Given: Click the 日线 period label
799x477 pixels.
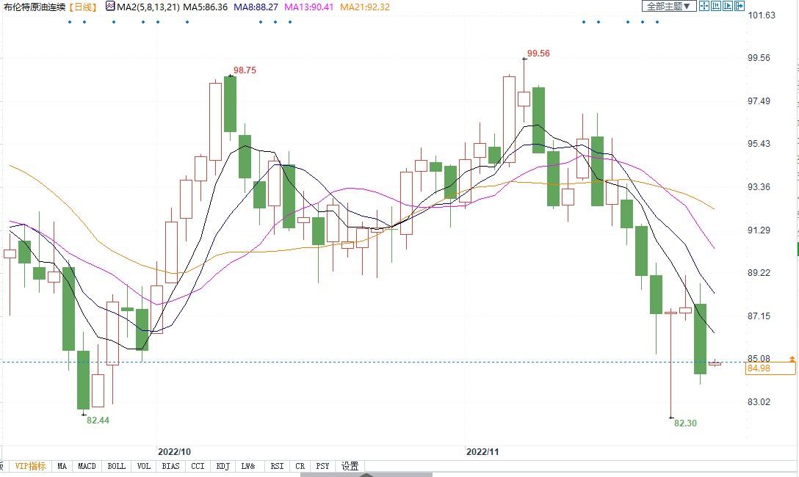Looking at the screenshot, I should point(82,7).
